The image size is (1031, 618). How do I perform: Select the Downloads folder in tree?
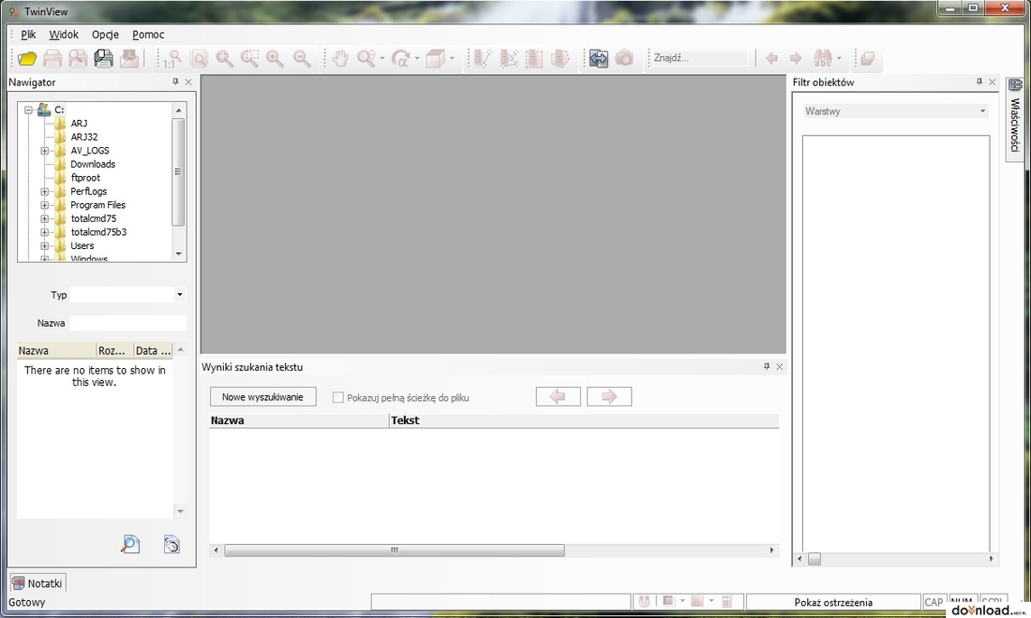(x=93, y=164)
